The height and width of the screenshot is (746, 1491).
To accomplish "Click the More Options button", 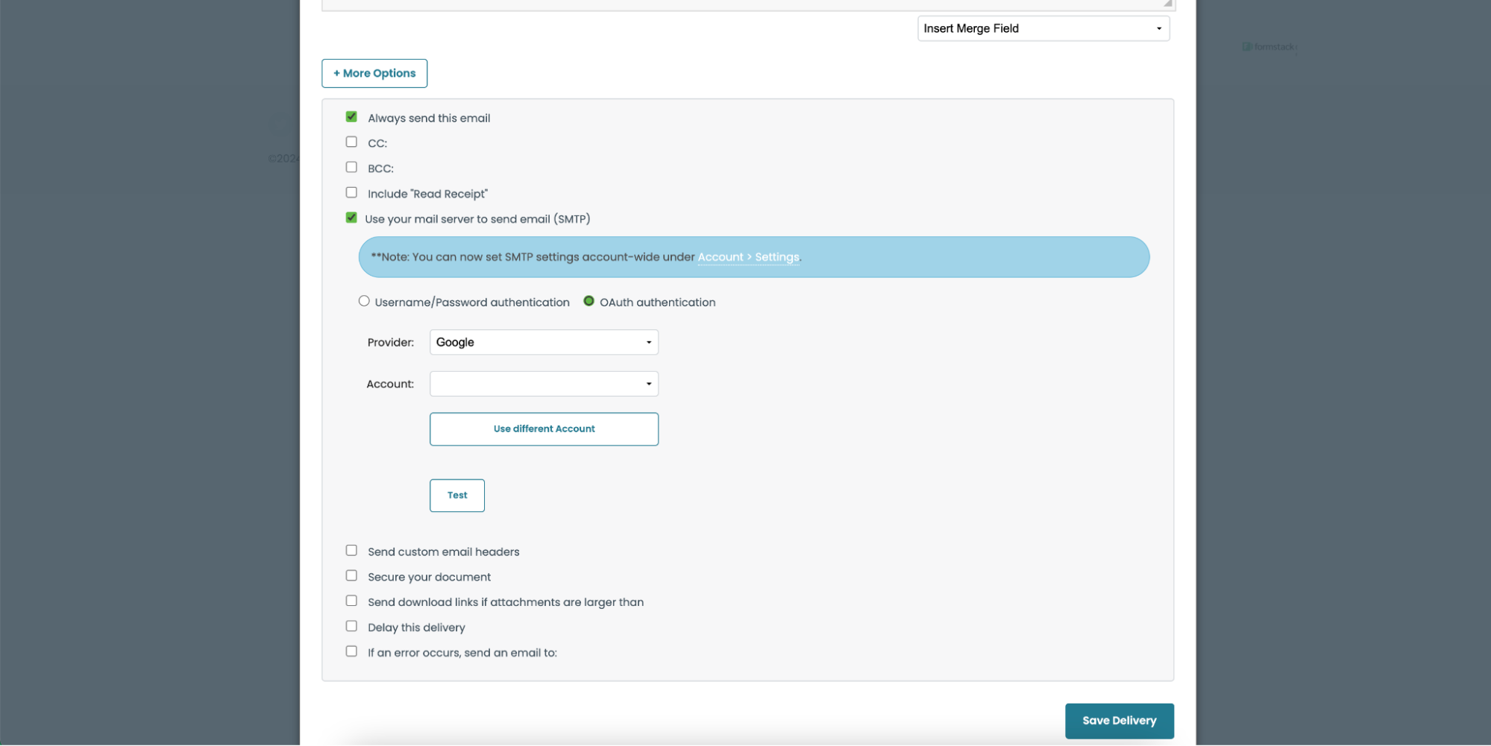I will (374, 73).
